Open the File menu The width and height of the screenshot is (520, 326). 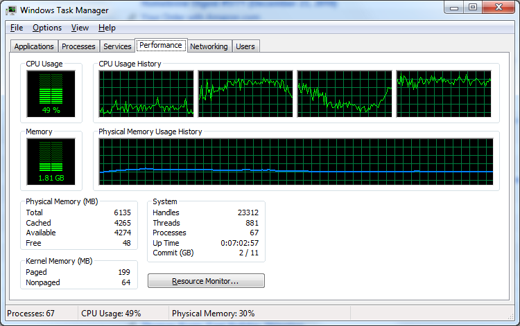tap(17, 28)
